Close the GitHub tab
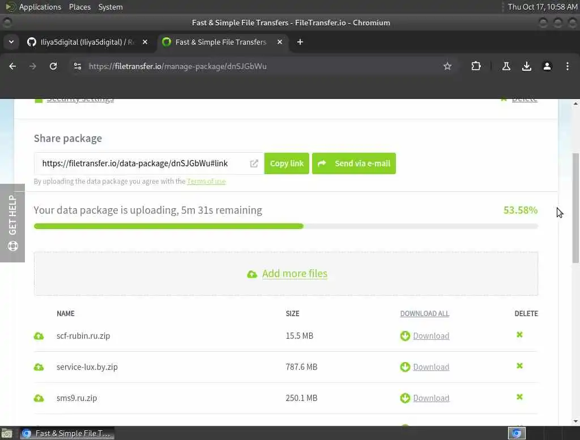Image resolution: width=580 pixels, height=440 pixels. [x=145, y=42]
